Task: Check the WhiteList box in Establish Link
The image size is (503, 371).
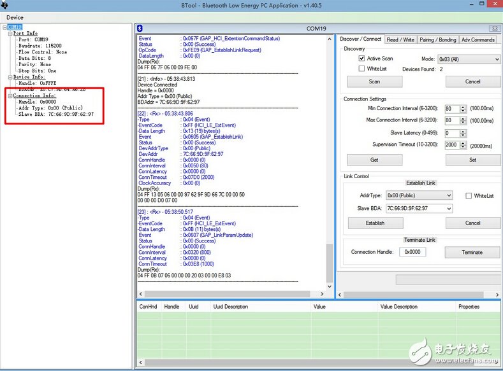Action: pos(469,196)
